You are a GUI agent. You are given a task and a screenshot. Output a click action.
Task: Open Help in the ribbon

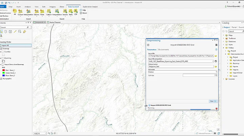[83, 10]
